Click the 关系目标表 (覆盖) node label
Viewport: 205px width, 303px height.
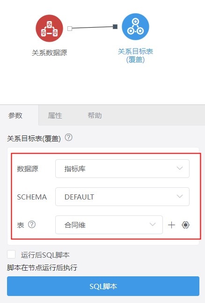(x=135, y=55)
